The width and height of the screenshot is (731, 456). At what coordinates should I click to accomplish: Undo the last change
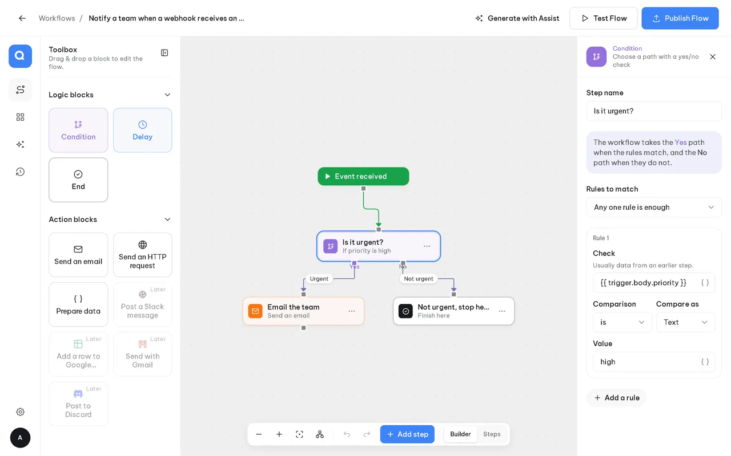pos(347,434)
